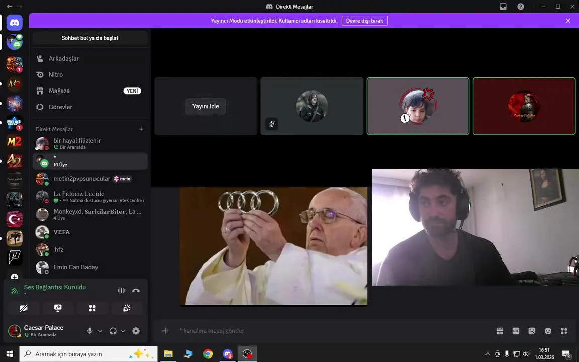This screenshot has width=579, height=362.
Task: Open the inbox icon in title bar
Action: click(x=503, y=6)
